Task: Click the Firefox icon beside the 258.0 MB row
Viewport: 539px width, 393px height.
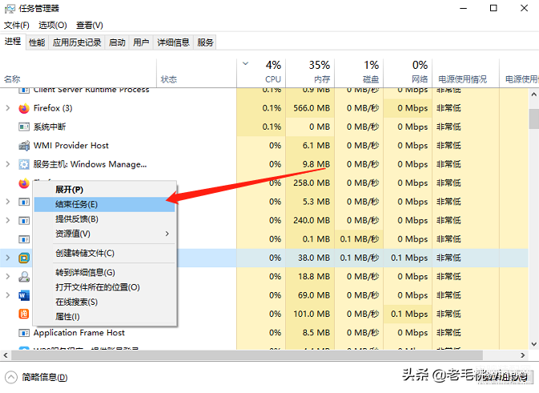Action: [24, 183]
